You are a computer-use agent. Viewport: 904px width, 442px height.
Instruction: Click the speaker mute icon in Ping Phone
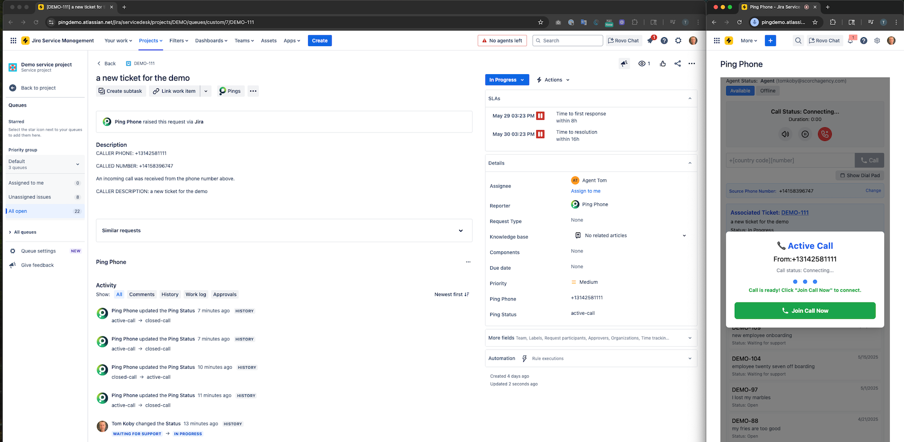(x=785, y=134)
